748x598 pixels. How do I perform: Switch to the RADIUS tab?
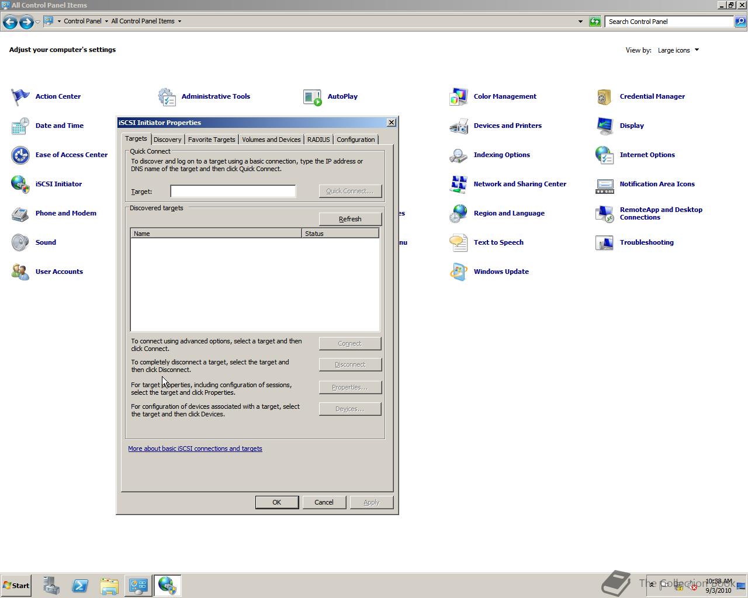318,140
